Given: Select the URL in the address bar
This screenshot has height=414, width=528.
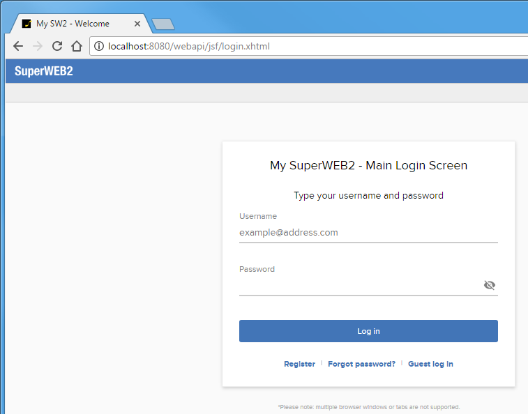Looking at the screenshot, I should coord(279,47).
